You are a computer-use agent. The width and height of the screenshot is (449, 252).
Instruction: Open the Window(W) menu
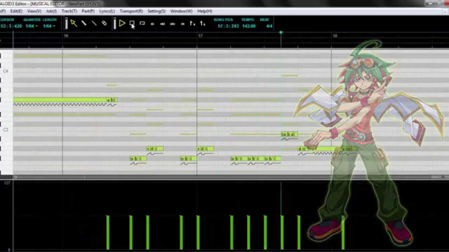point(181,11)
